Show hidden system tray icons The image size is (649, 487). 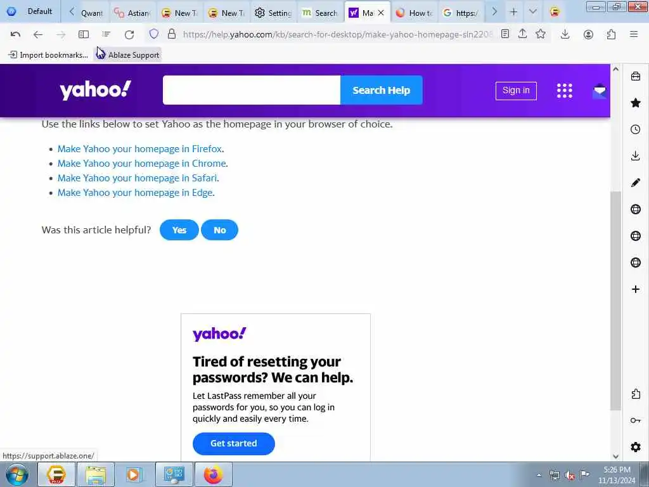(539, 475)
